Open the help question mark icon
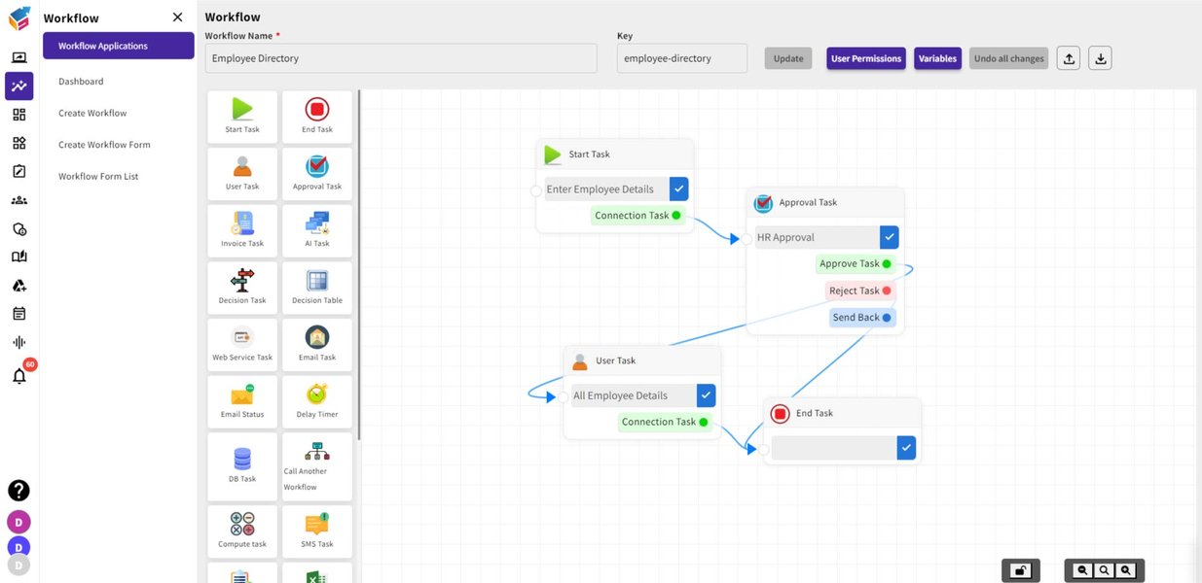Image resolution: width=1202 pixels, height=583 pixels. (18, 491)
